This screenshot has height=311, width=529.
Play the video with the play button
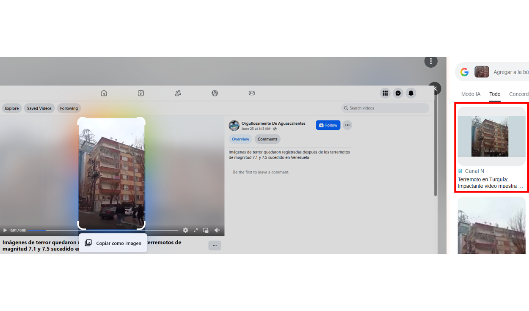5,230
